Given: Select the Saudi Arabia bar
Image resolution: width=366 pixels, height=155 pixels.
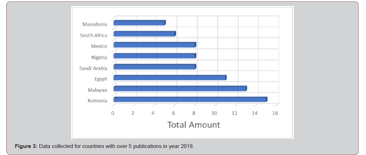Looking at the screenshot, I should [x=155, y=67].
